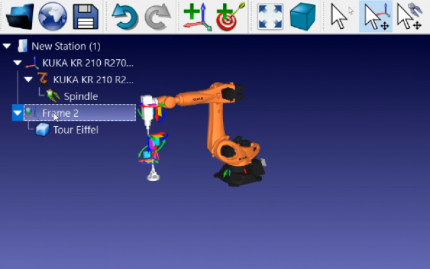Add a new reference frame

[198, 17]
